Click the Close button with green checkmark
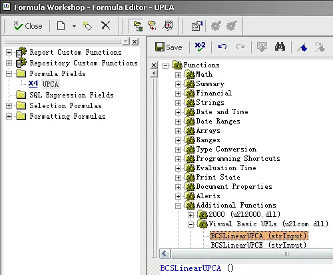The image size is (333, 275). (x=27, y=26)
